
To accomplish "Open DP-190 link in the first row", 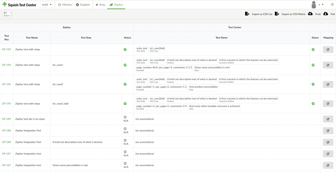I will tap(7, 49).
